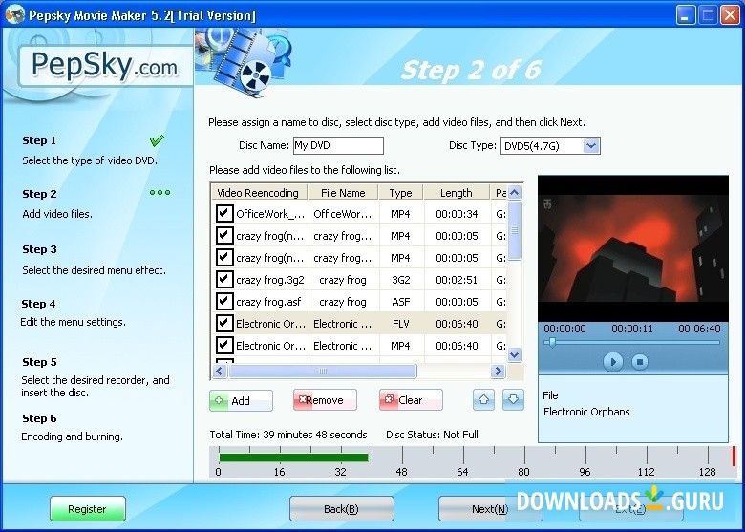The width and height of the screenshot is (745, 532).
Task: Click the Register button
Action: coord(88,509)
